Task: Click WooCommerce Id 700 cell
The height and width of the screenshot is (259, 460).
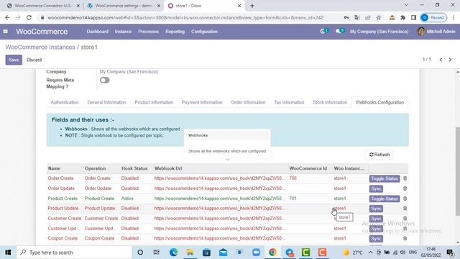Action: click(x=293, y=178)
